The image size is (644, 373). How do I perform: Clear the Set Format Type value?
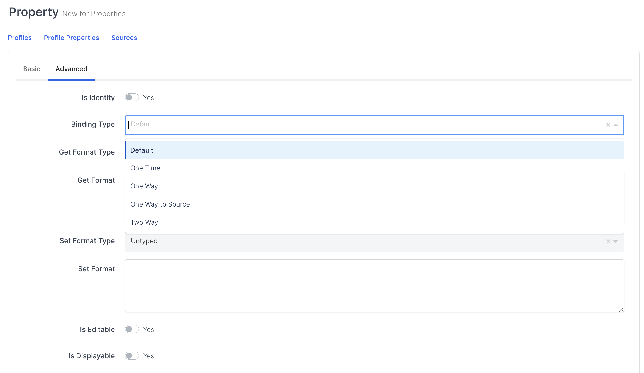point(608,242)
